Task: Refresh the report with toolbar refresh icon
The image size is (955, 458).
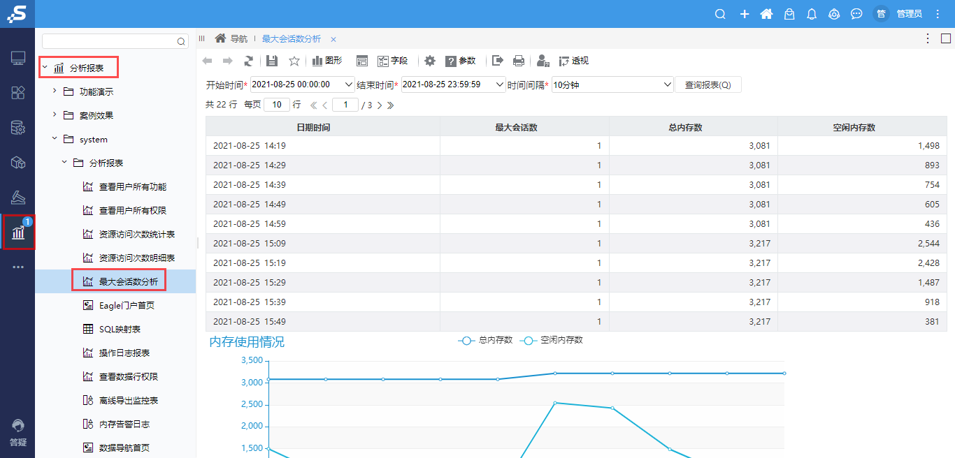Action: (248, 61)
